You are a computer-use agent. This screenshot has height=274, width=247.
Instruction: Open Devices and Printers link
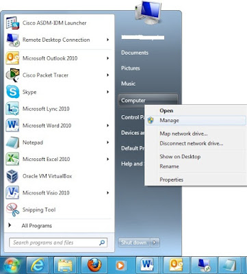(133, 133)
